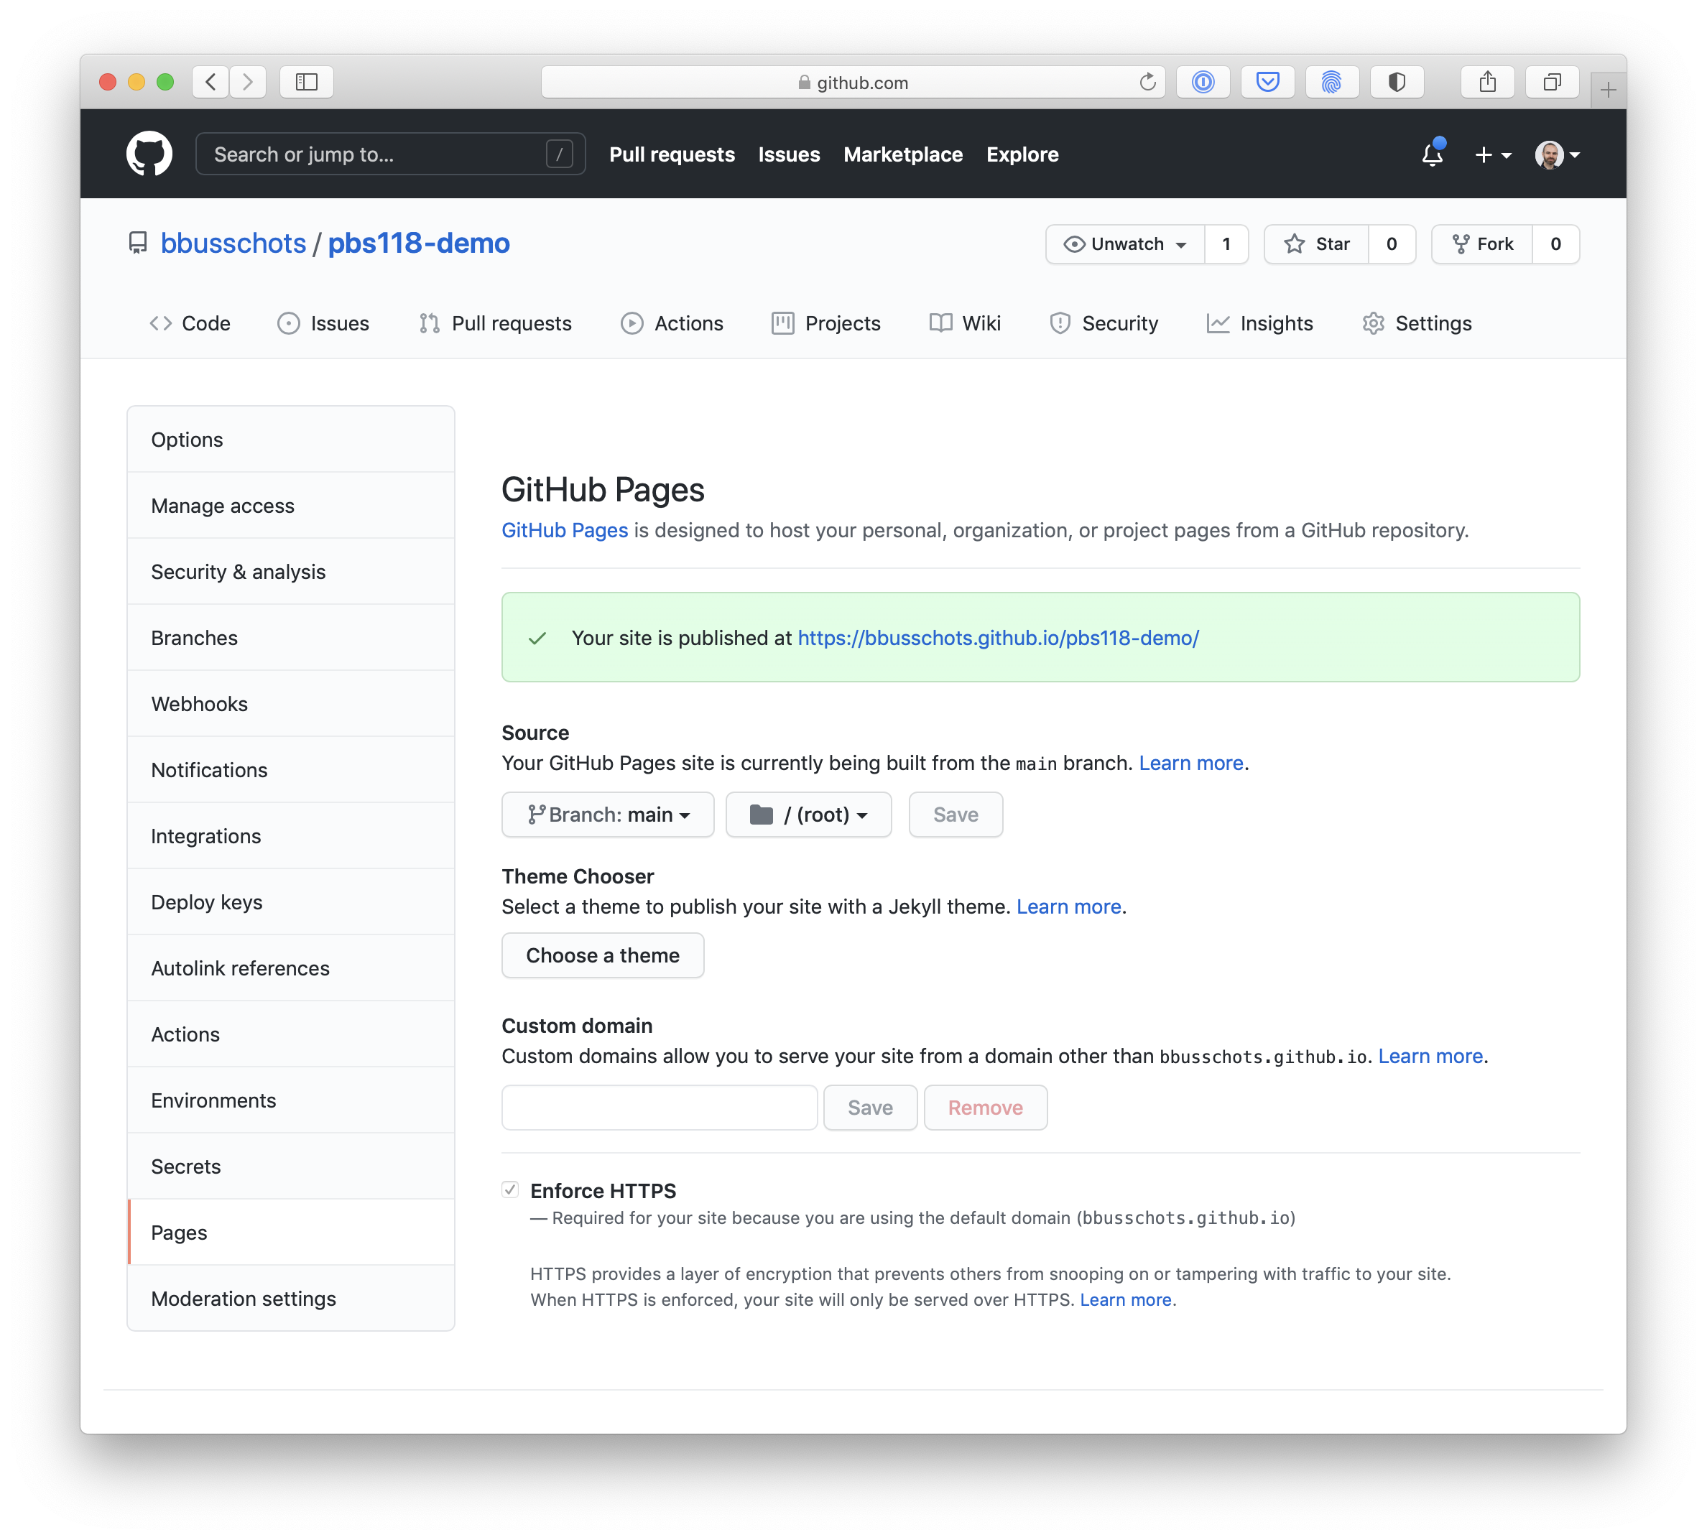1707x1540 pixels.
Task: Click the 1Password extension icon
Action: click(1203, 82)
